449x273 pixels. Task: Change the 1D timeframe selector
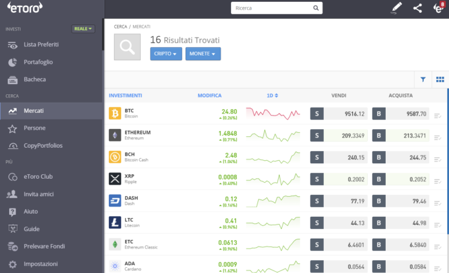click(x=272, y=96)
